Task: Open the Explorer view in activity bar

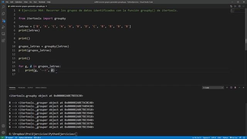Action: point(3,14)
